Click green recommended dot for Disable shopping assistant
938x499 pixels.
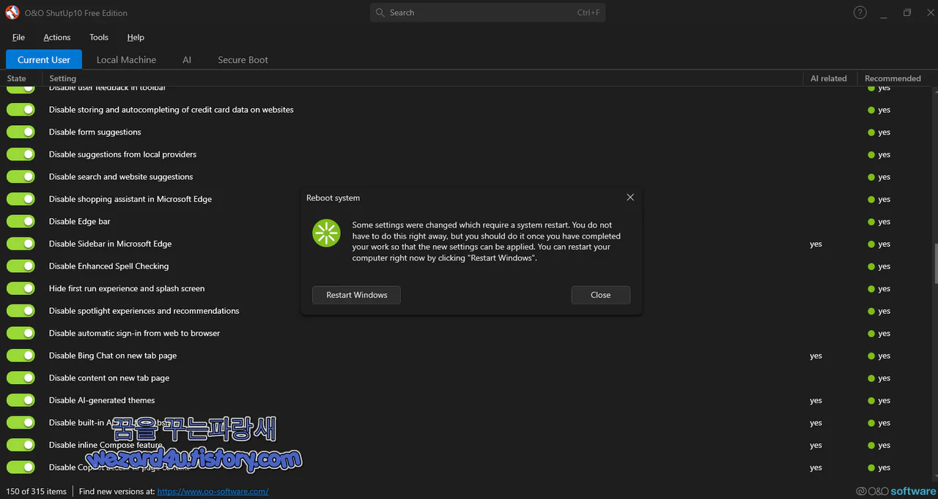pos(871,199)
